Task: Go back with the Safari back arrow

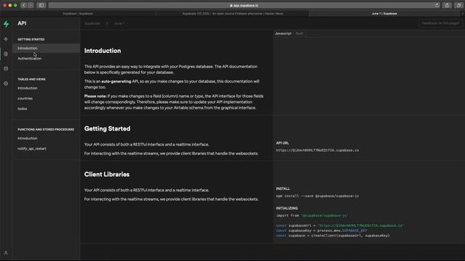Action: (24, 5)
